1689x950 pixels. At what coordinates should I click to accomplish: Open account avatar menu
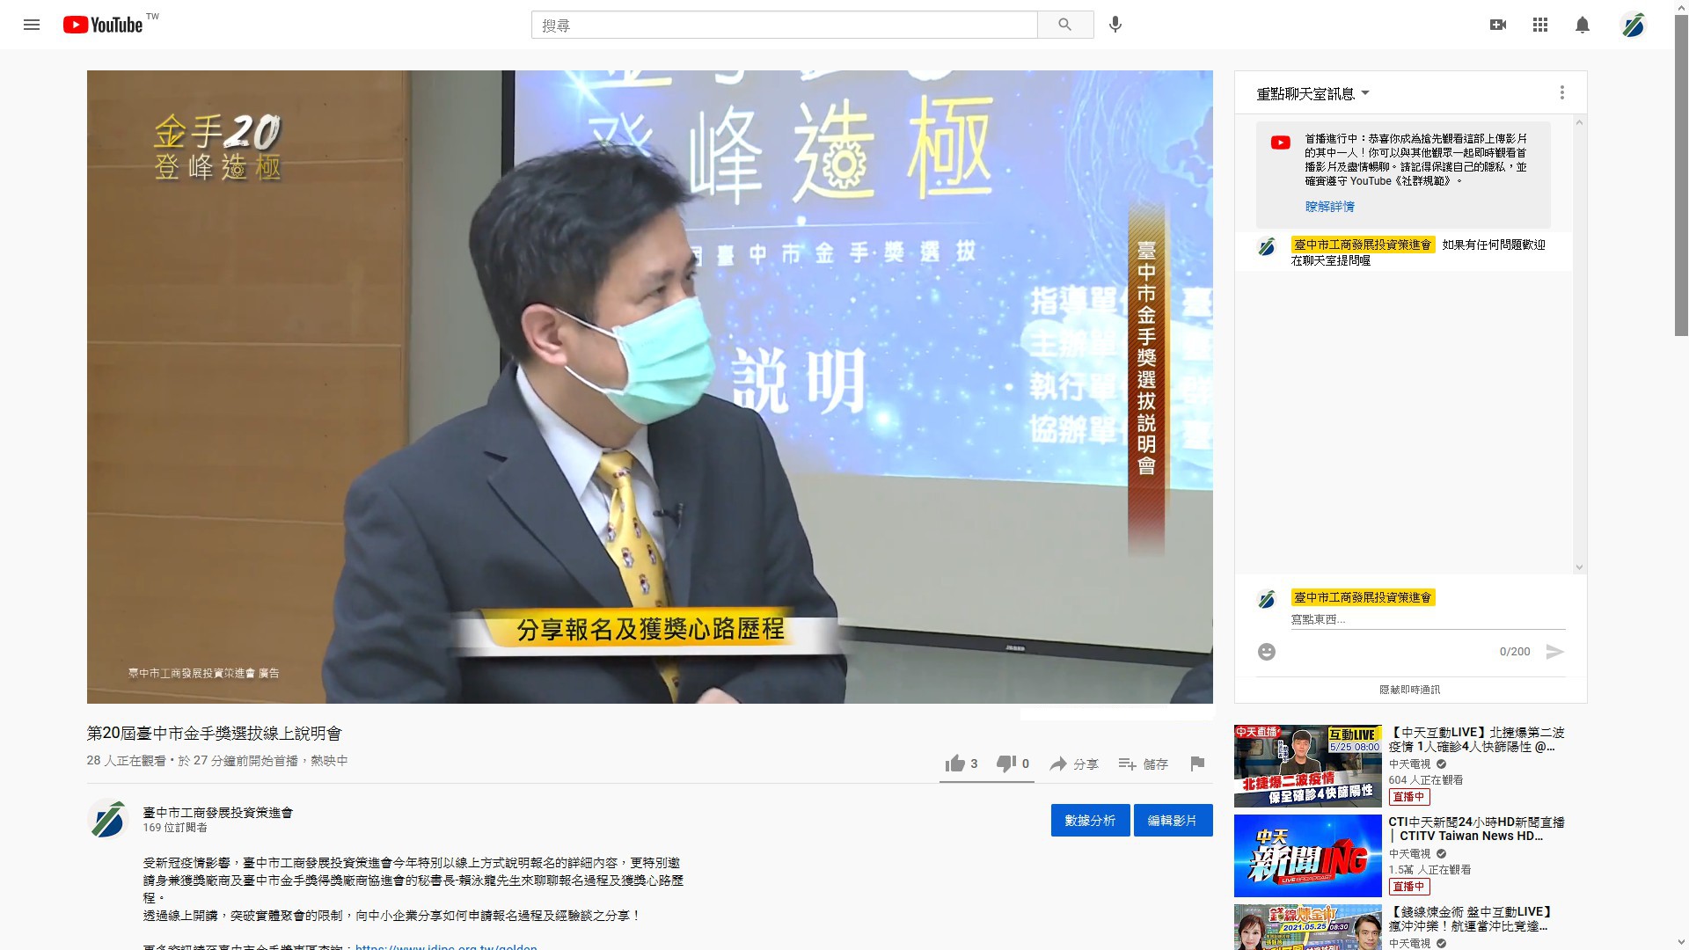[x=1633, y=25]
